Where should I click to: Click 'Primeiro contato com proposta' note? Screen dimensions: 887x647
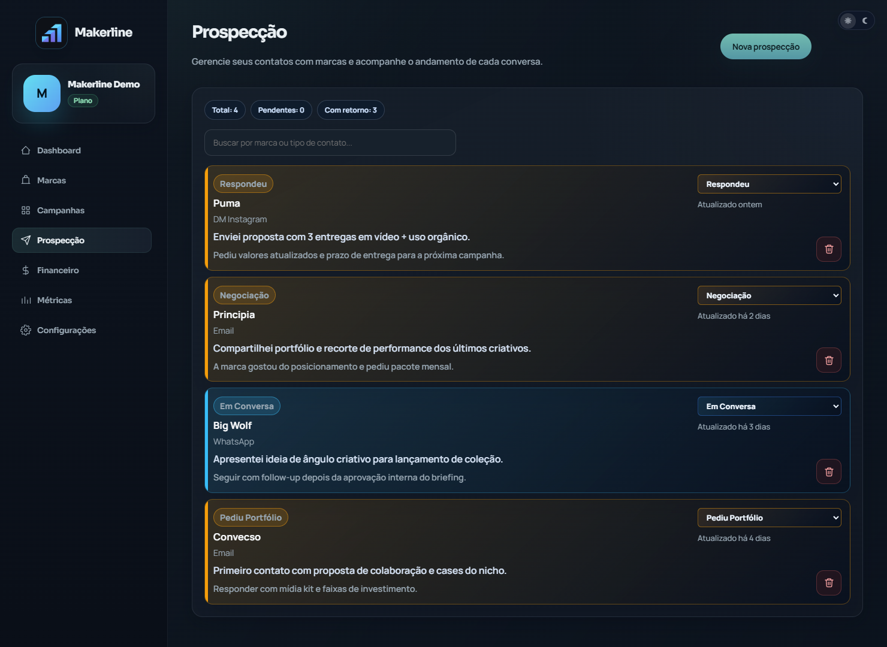coord(360,571)
